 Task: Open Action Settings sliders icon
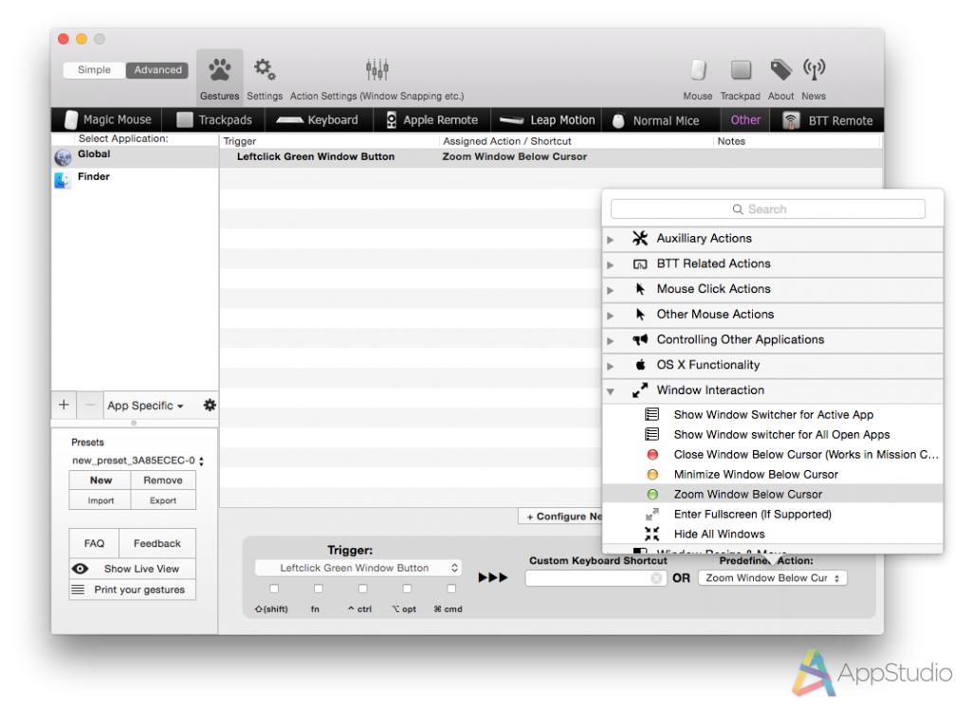(376, 71)
